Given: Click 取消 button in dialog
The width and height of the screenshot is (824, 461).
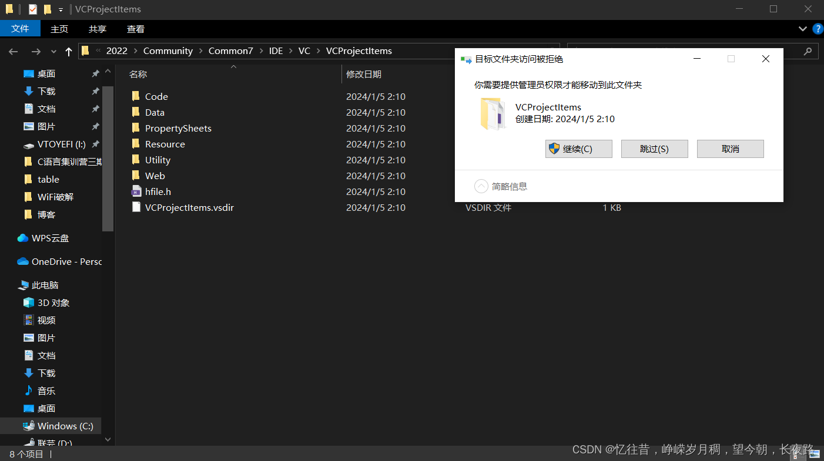Looking at the screenshot, I should [731, 149].
